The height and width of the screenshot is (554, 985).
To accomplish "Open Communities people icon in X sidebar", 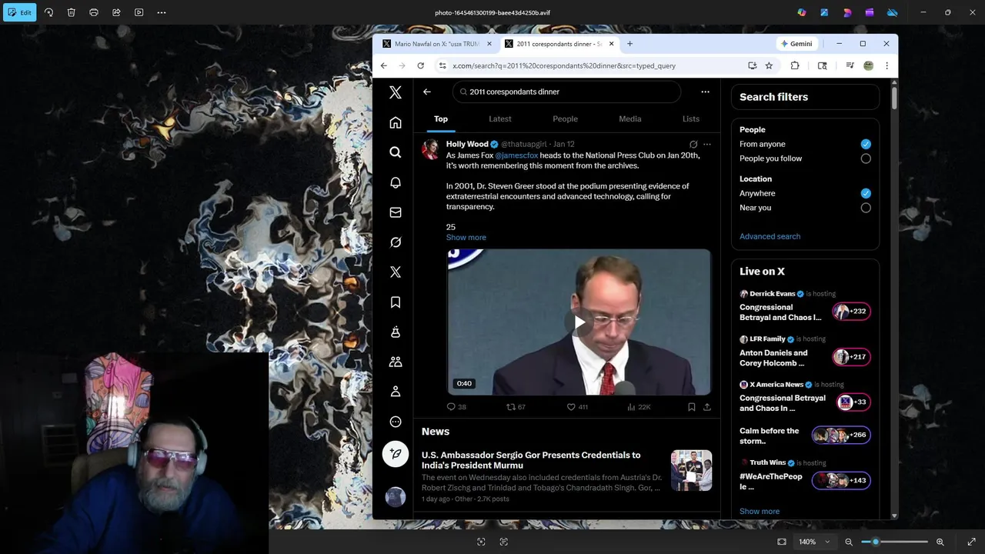I will point(396,362).
